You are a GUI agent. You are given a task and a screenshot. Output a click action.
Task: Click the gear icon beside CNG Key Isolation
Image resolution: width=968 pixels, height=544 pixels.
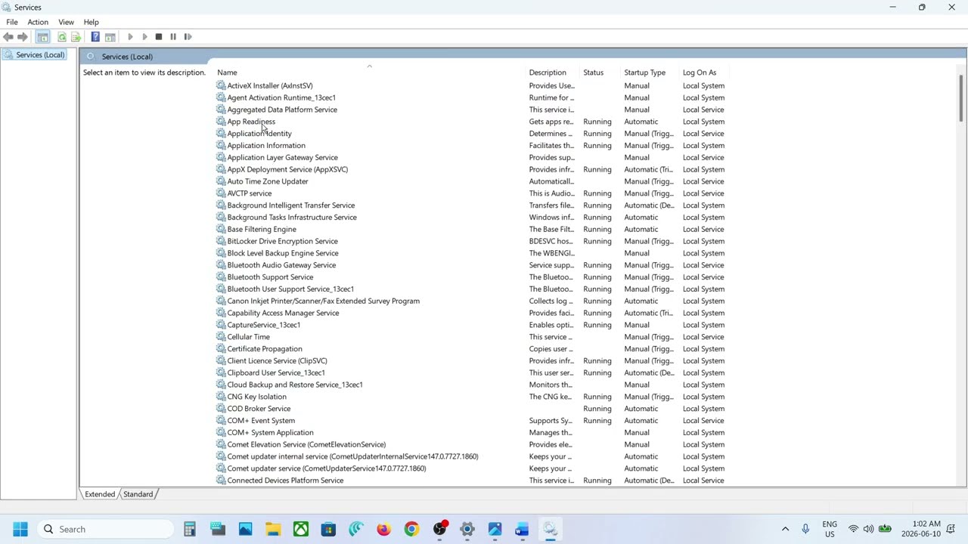[221, 397]
